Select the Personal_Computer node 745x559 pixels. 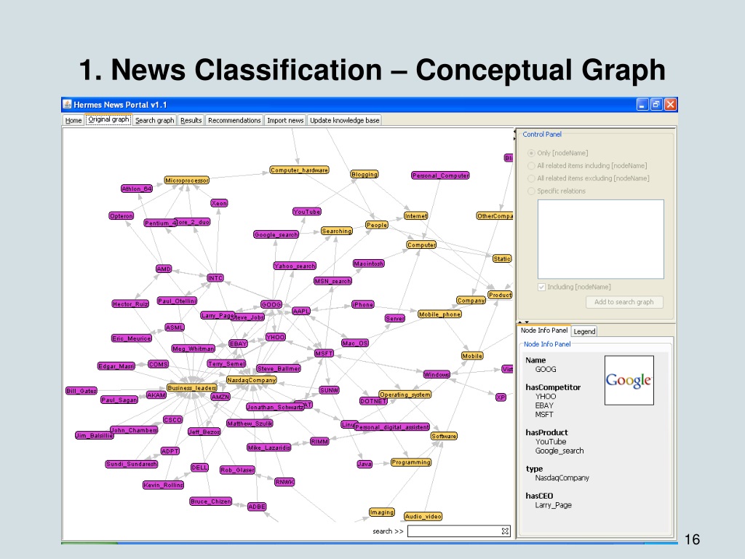point(440,175)
